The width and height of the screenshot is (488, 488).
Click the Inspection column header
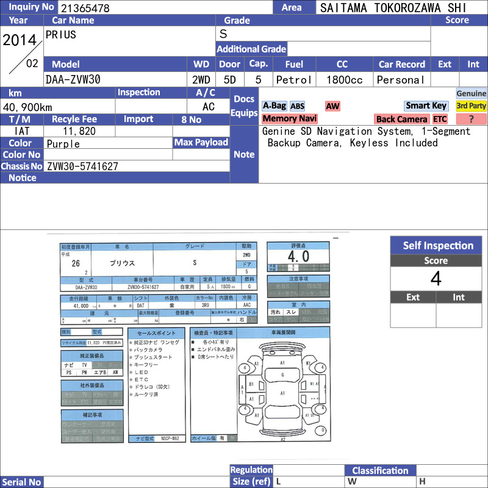pos(151,93)
